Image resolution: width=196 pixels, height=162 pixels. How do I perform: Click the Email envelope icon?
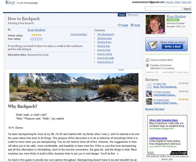coord(119,25)
